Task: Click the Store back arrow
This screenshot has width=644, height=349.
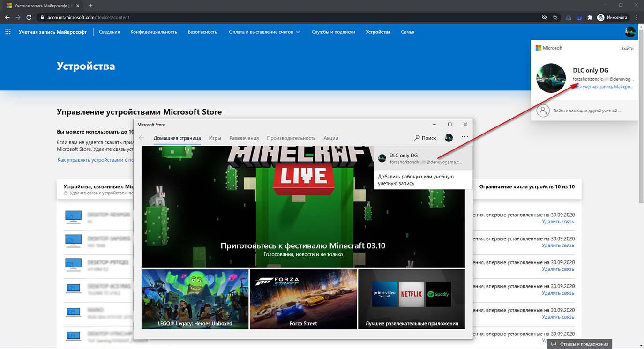Action: [x=142, y=138]
